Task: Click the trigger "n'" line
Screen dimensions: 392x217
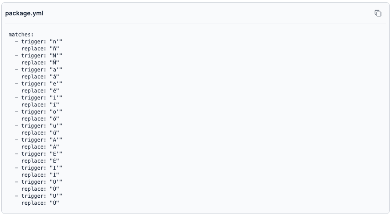Action: [x=39, y=42]
